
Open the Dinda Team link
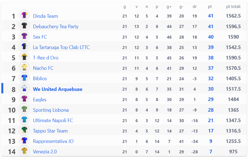click(45, 16)
